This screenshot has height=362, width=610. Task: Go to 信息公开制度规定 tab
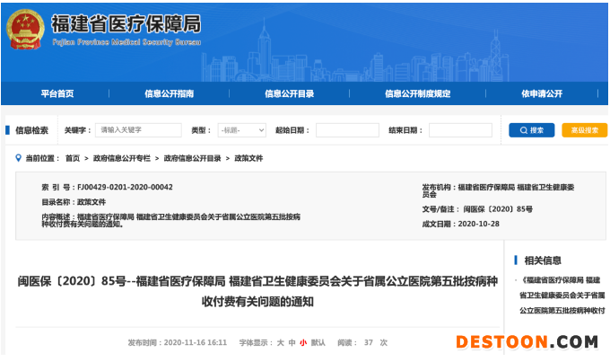coord(417,93)
